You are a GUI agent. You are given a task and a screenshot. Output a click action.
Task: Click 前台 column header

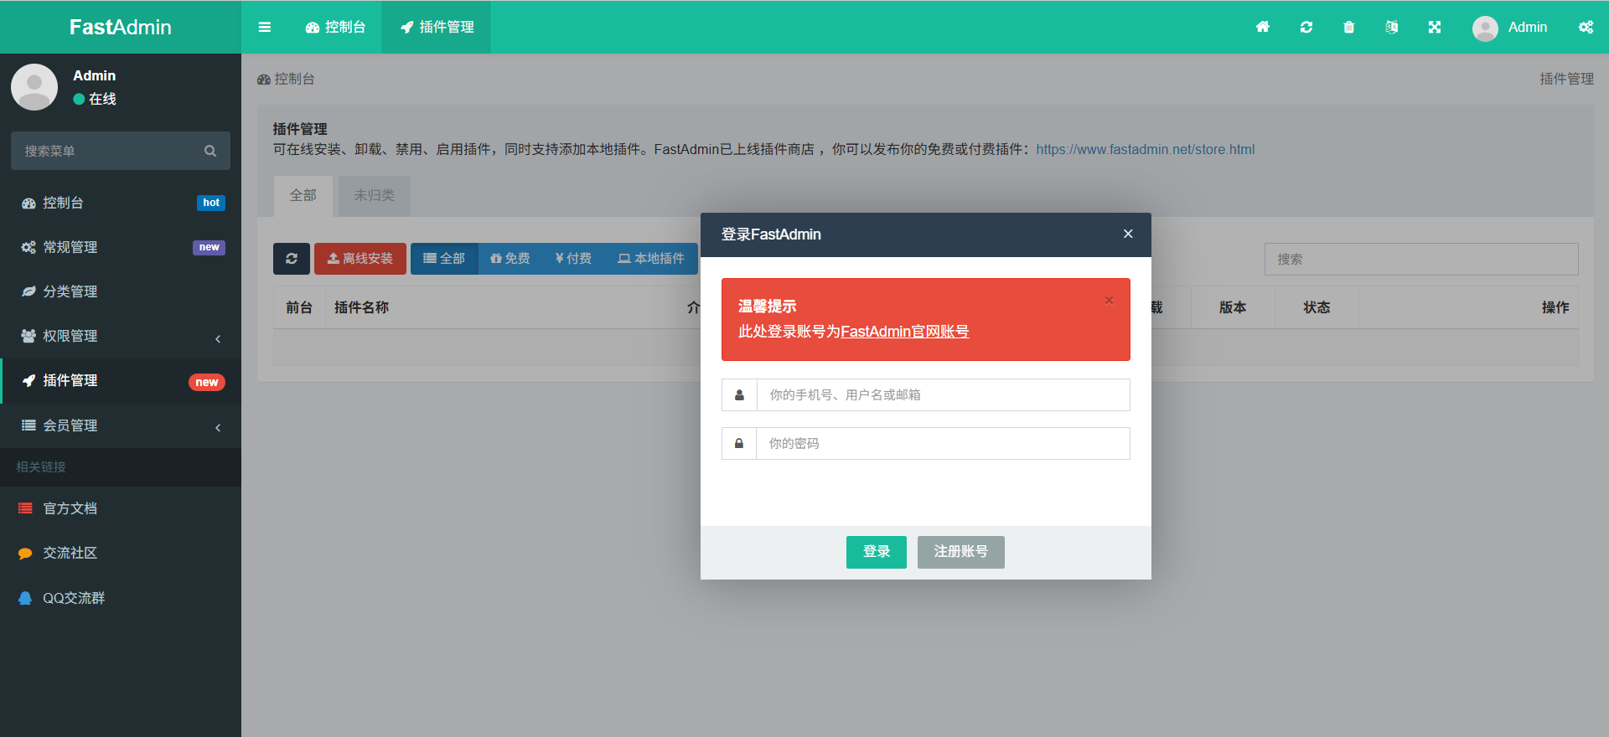[x=299, y=307]
